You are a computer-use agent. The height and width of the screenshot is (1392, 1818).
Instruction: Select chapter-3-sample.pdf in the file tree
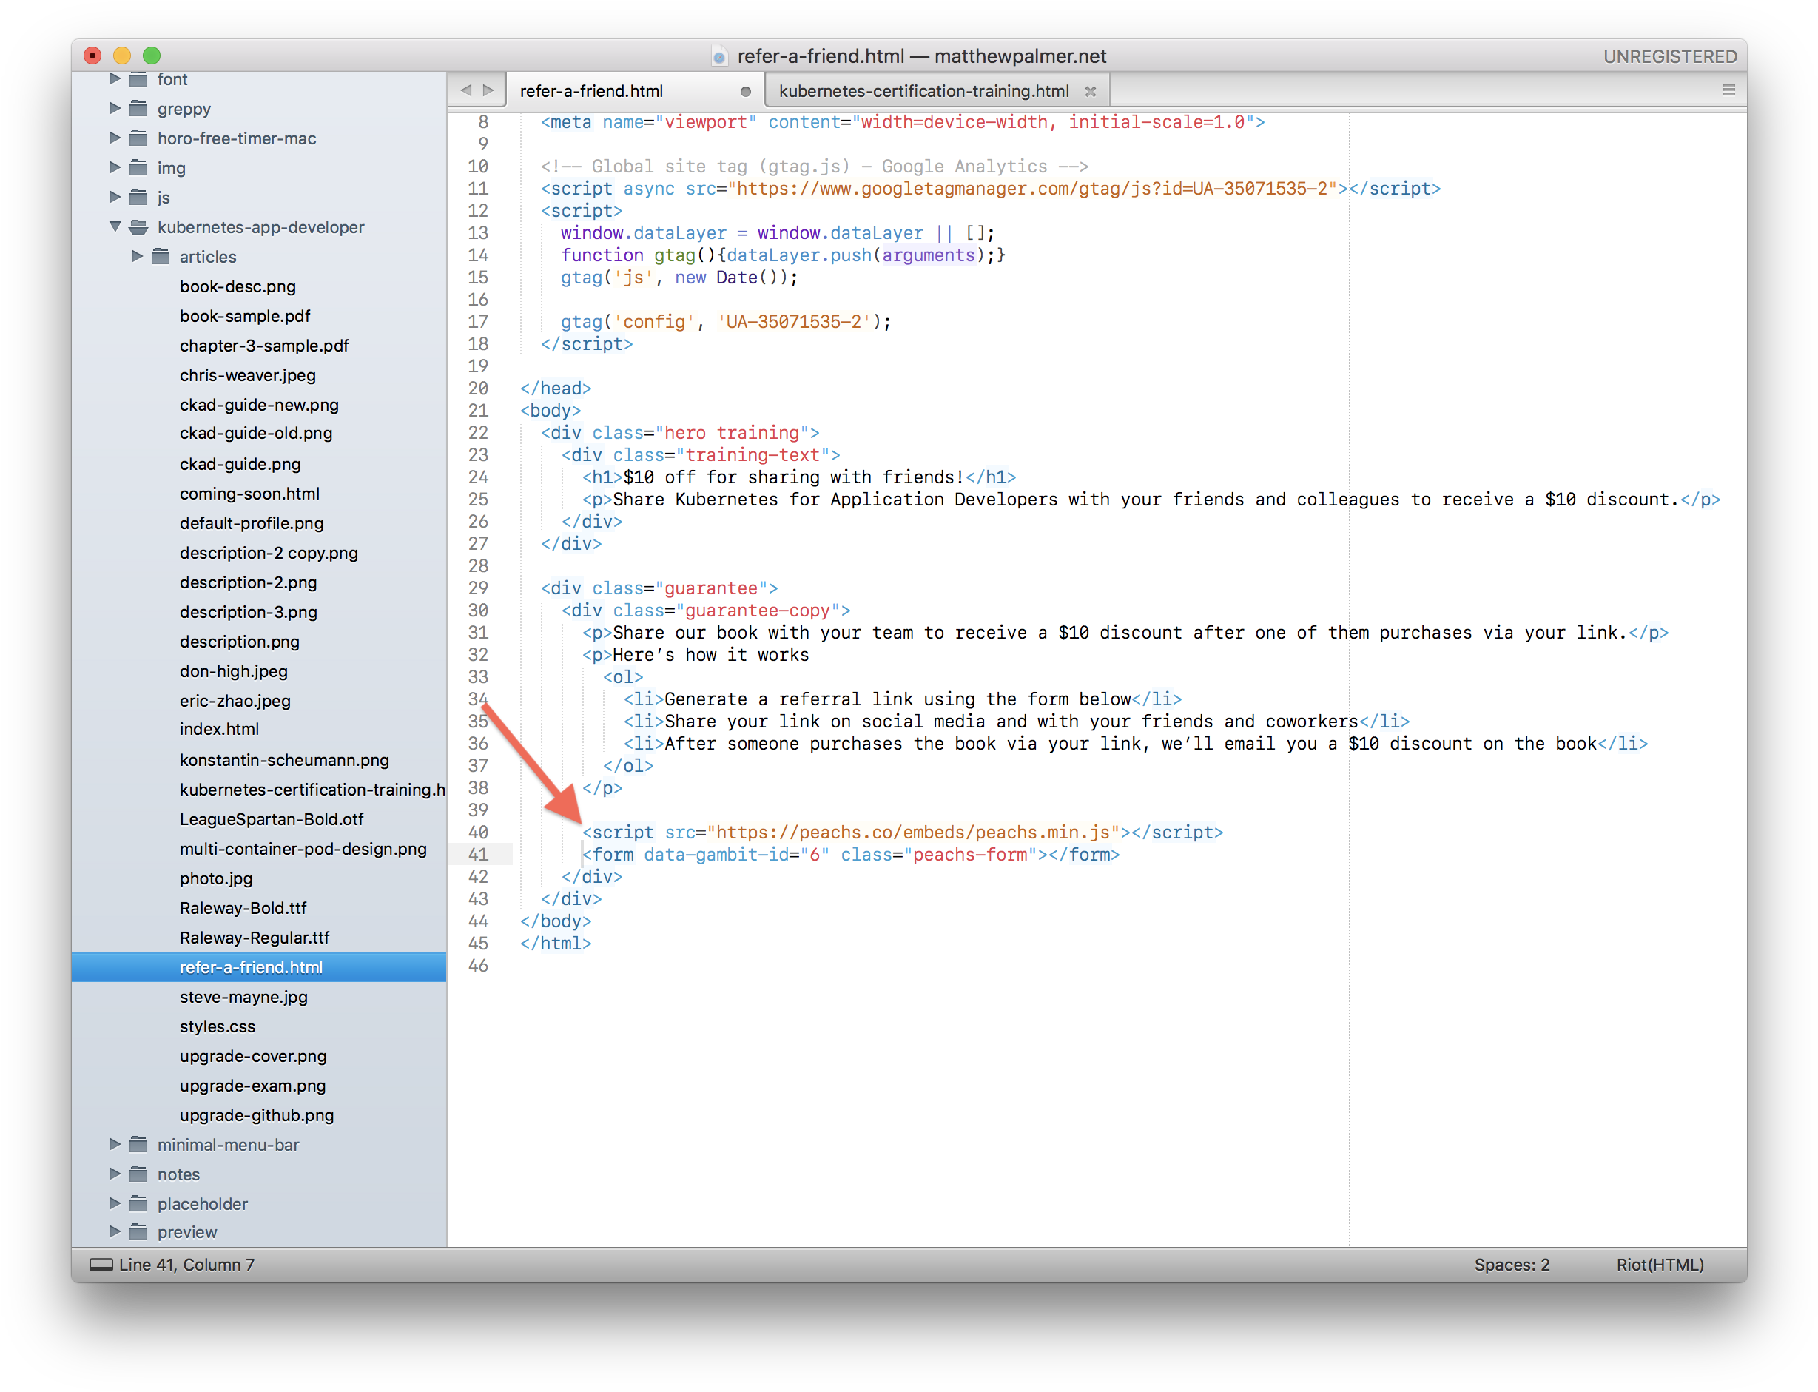(264, 346)
